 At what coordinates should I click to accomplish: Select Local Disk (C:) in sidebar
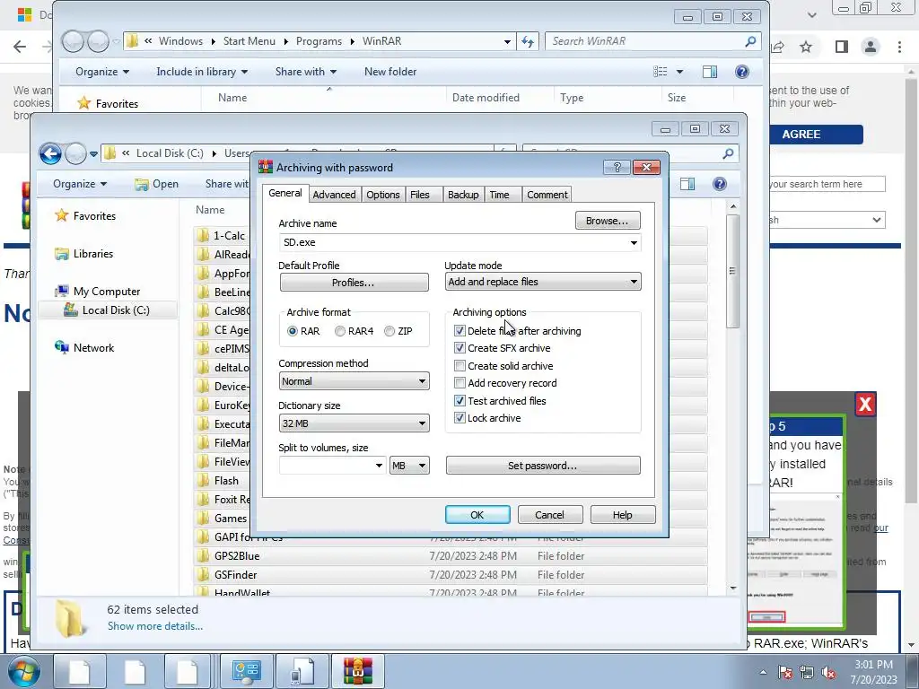116,310
